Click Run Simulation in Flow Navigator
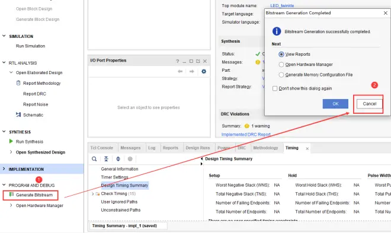The image size is (391, 233). pos(30,46)
